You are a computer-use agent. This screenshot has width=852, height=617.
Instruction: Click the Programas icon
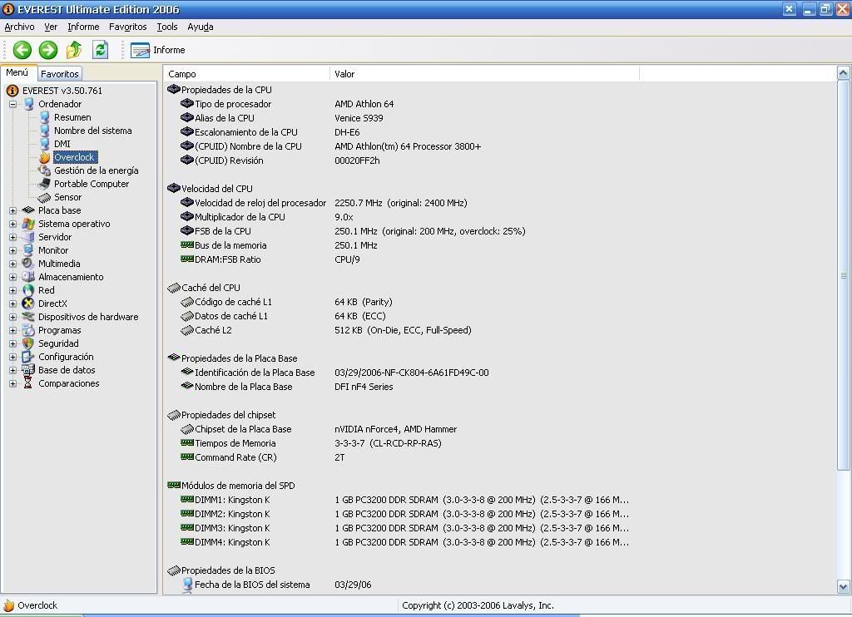[28, 330]
